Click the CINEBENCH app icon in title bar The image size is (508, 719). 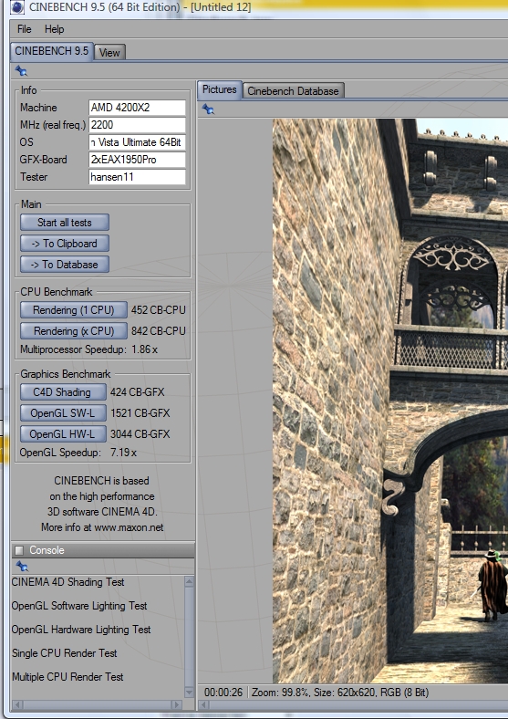(17, 7)
